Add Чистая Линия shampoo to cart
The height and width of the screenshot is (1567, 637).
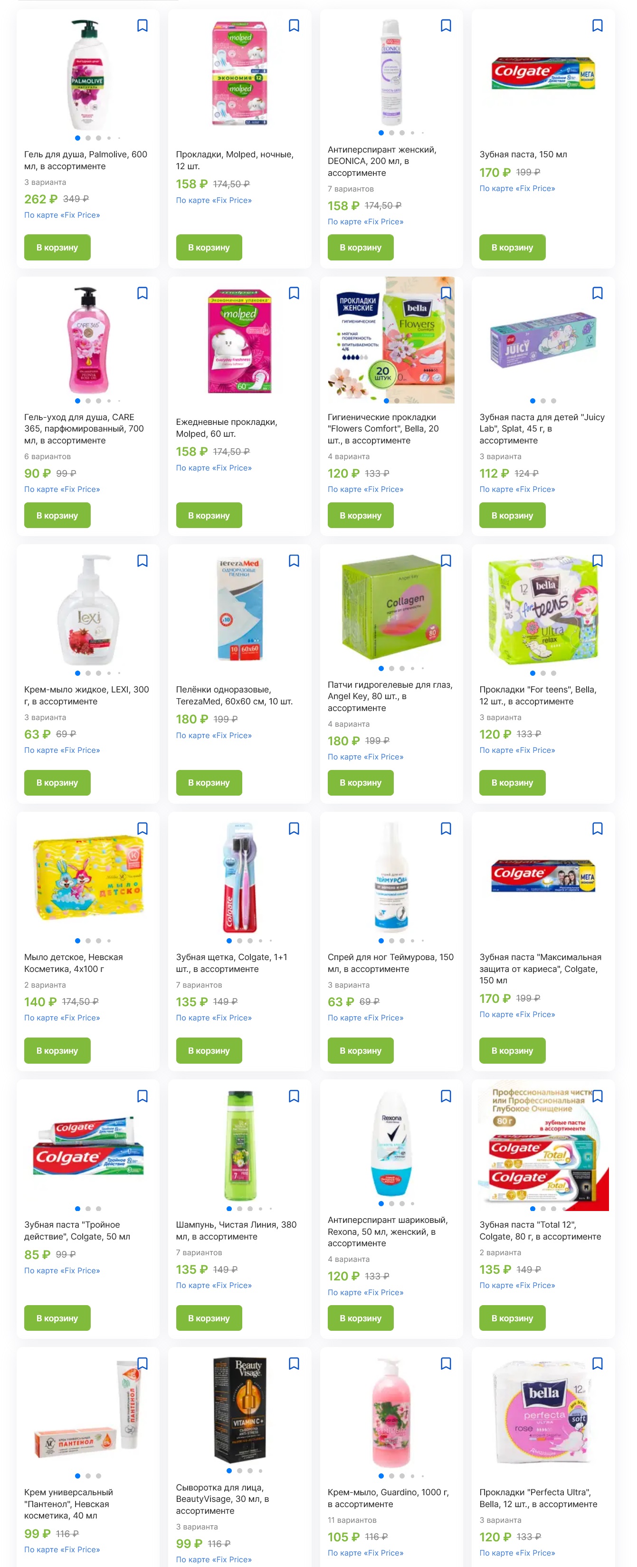[209, 1318]
